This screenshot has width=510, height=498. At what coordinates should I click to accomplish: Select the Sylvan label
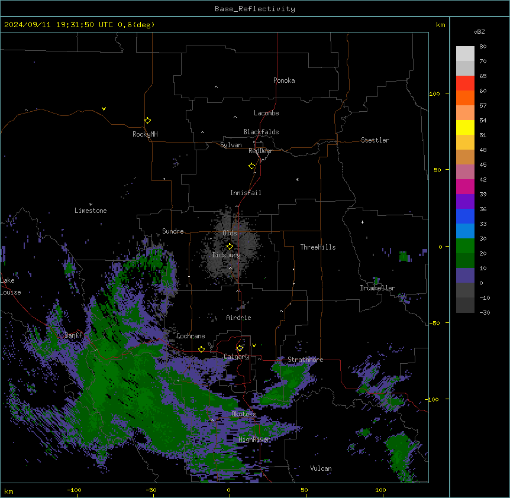231,145
